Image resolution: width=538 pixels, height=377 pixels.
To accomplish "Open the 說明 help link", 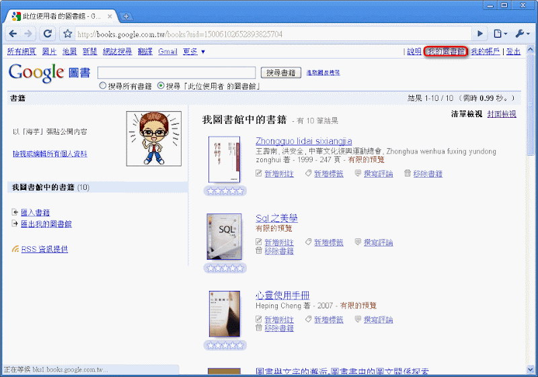I will pyautogui.click(x=414, y=52).
